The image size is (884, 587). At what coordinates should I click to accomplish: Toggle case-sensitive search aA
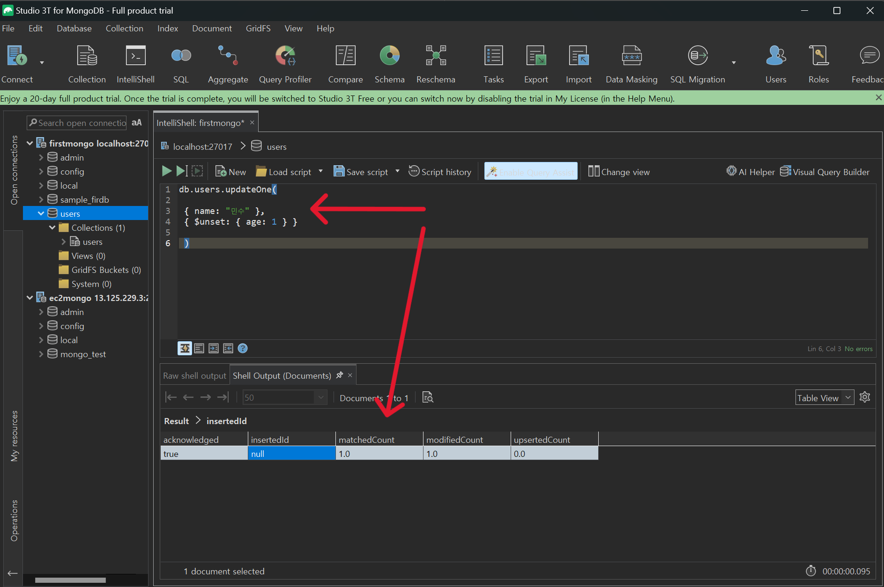point(137,123)
